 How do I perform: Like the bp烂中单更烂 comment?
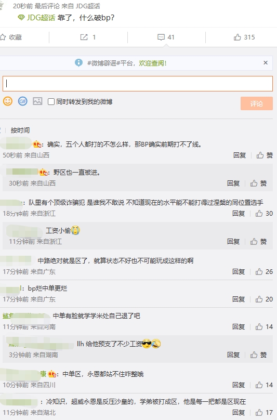pyautogui.click(x=259, y=299)
